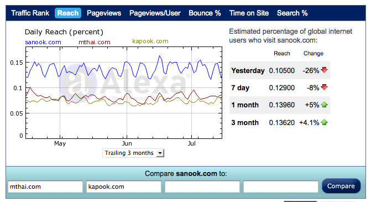This screenshot has height=202, width=371.
Task: View the Bounce % tab
Action: [205, 13]
